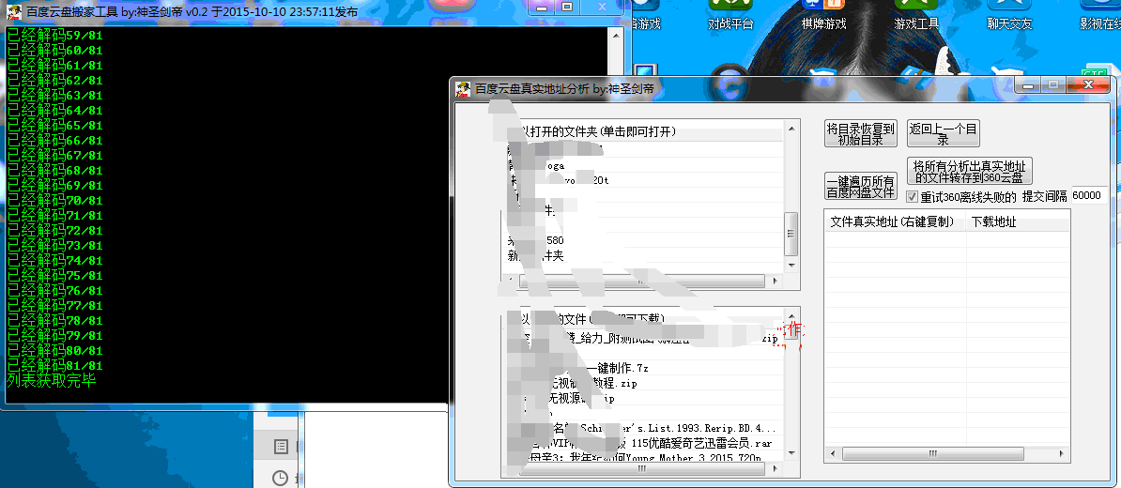Click 将所有分析出真实地址的文件转存到360云盘 button
Screen dimensions: 1121x488
click(x=970, y=172)
